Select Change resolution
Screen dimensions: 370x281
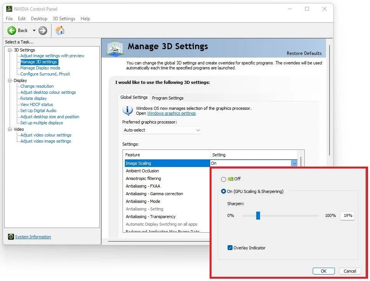tap(37, 87)
